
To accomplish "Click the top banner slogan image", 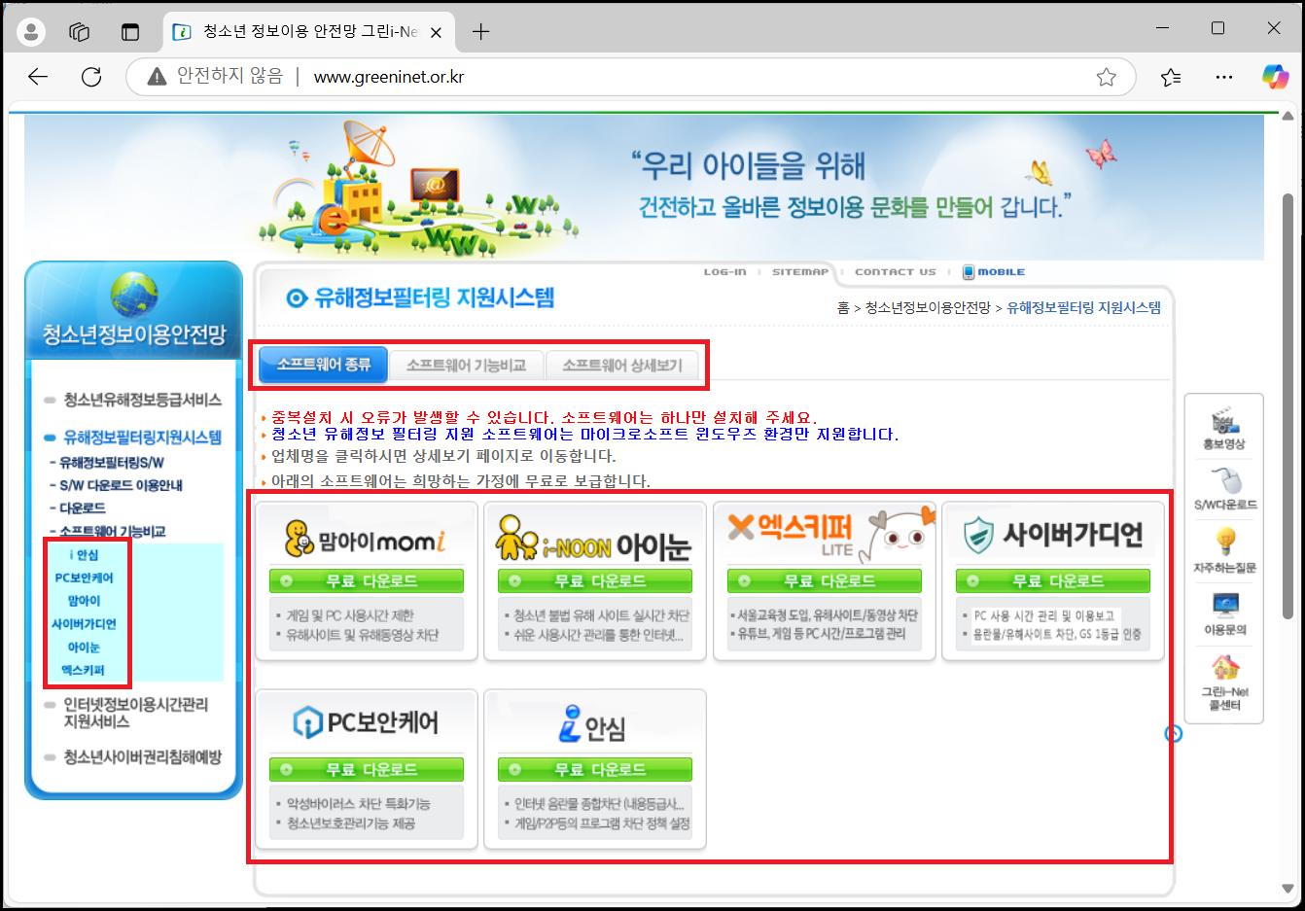I will [644, 187].
